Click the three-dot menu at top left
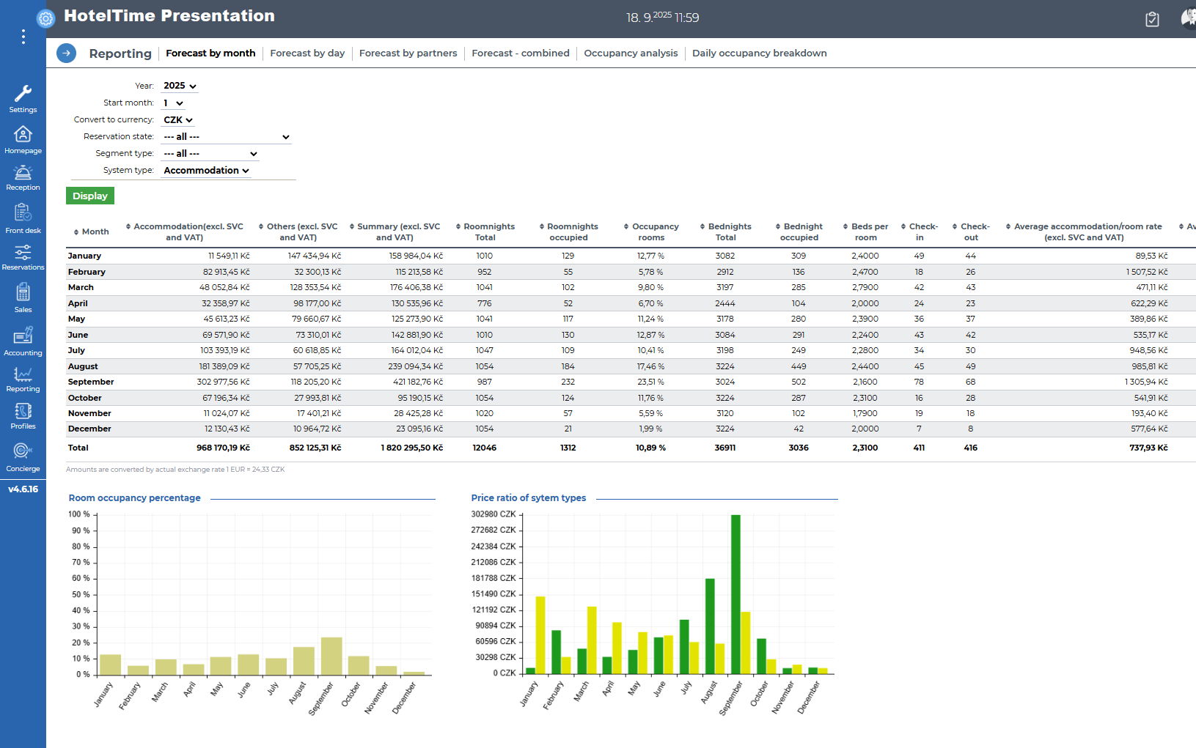 click(23, 37)
